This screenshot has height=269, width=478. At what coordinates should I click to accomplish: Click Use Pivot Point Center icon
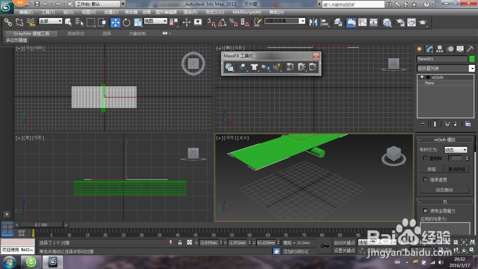click(x=174, y=22)
